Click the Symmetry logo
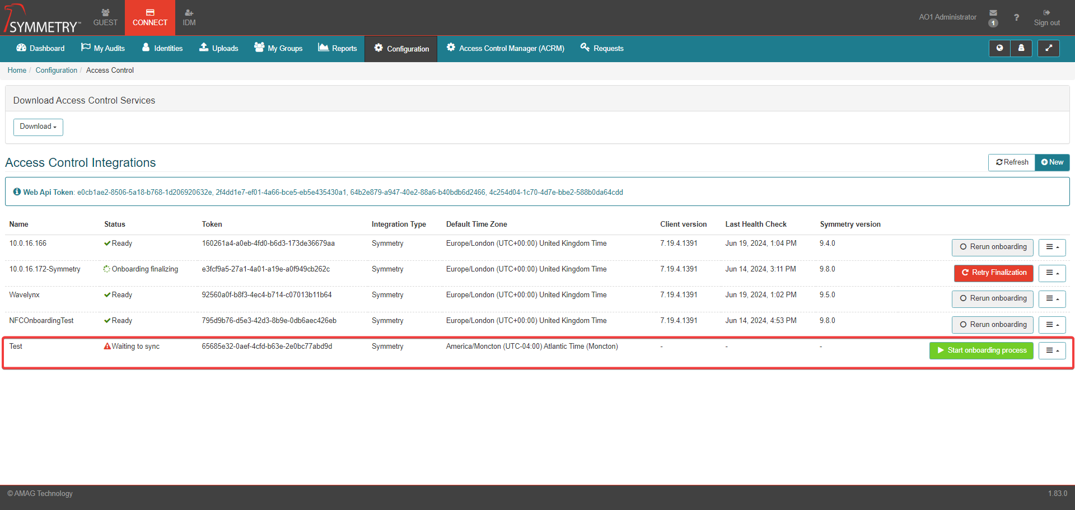The height and width of the screenshot is (510, 1075). tap(43, 18)
